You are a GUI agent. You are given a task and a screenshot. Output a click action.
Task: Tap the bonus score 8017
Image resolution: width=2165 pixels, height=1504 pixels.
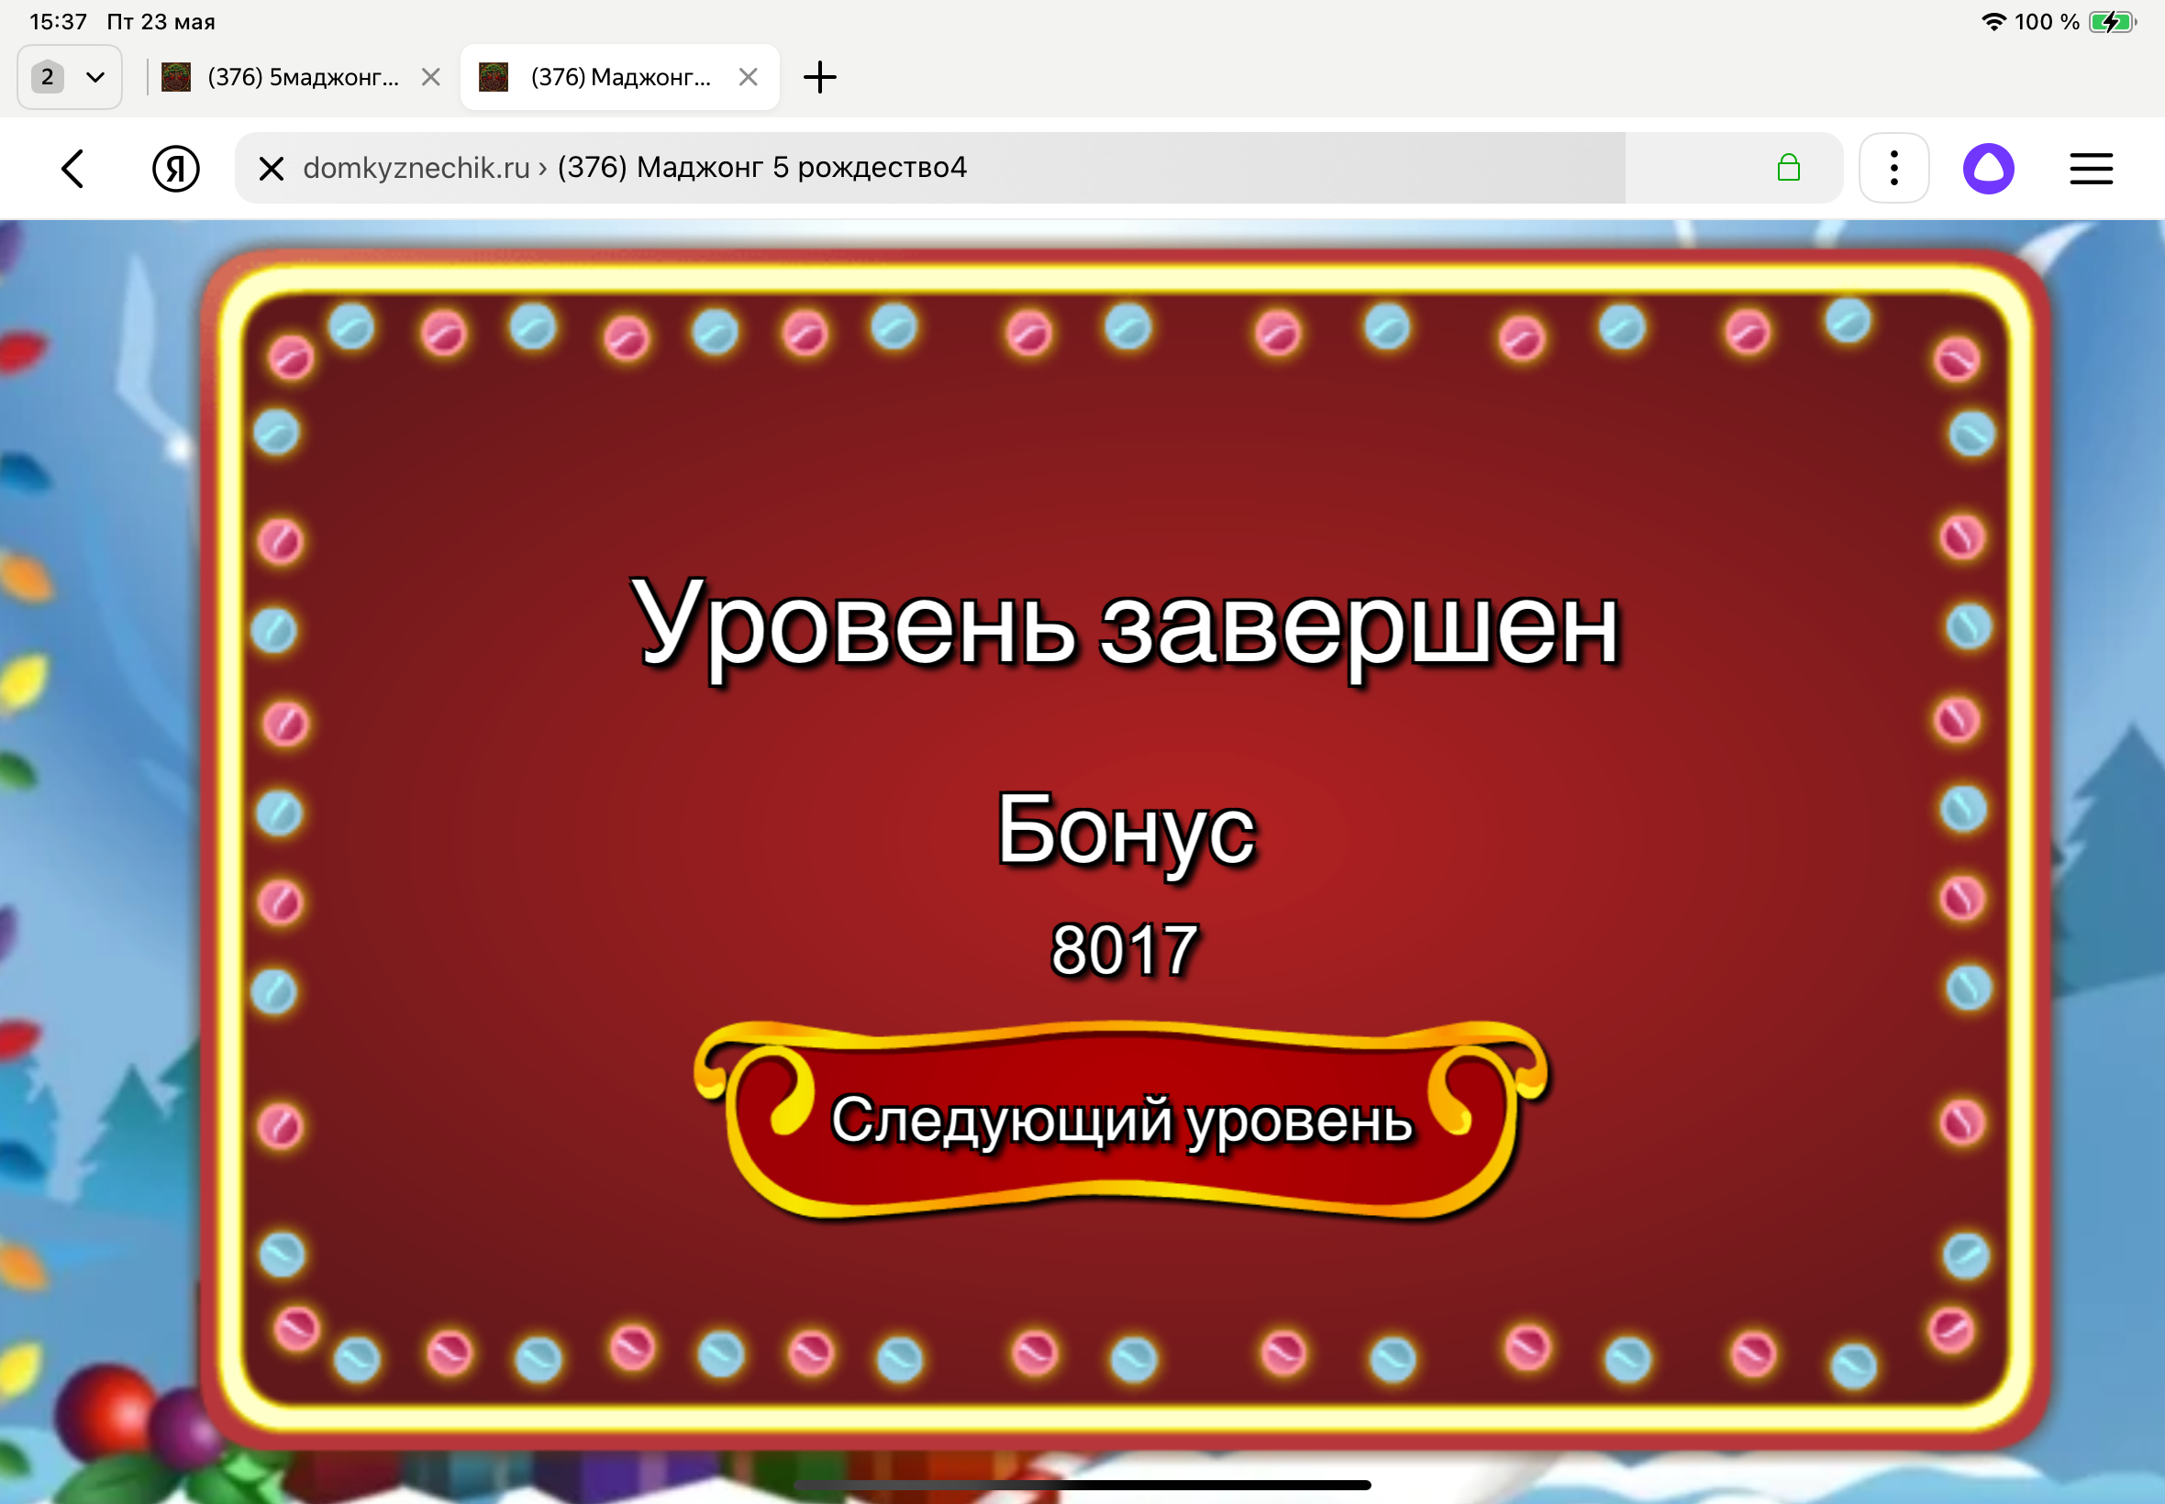(1124, 950)
